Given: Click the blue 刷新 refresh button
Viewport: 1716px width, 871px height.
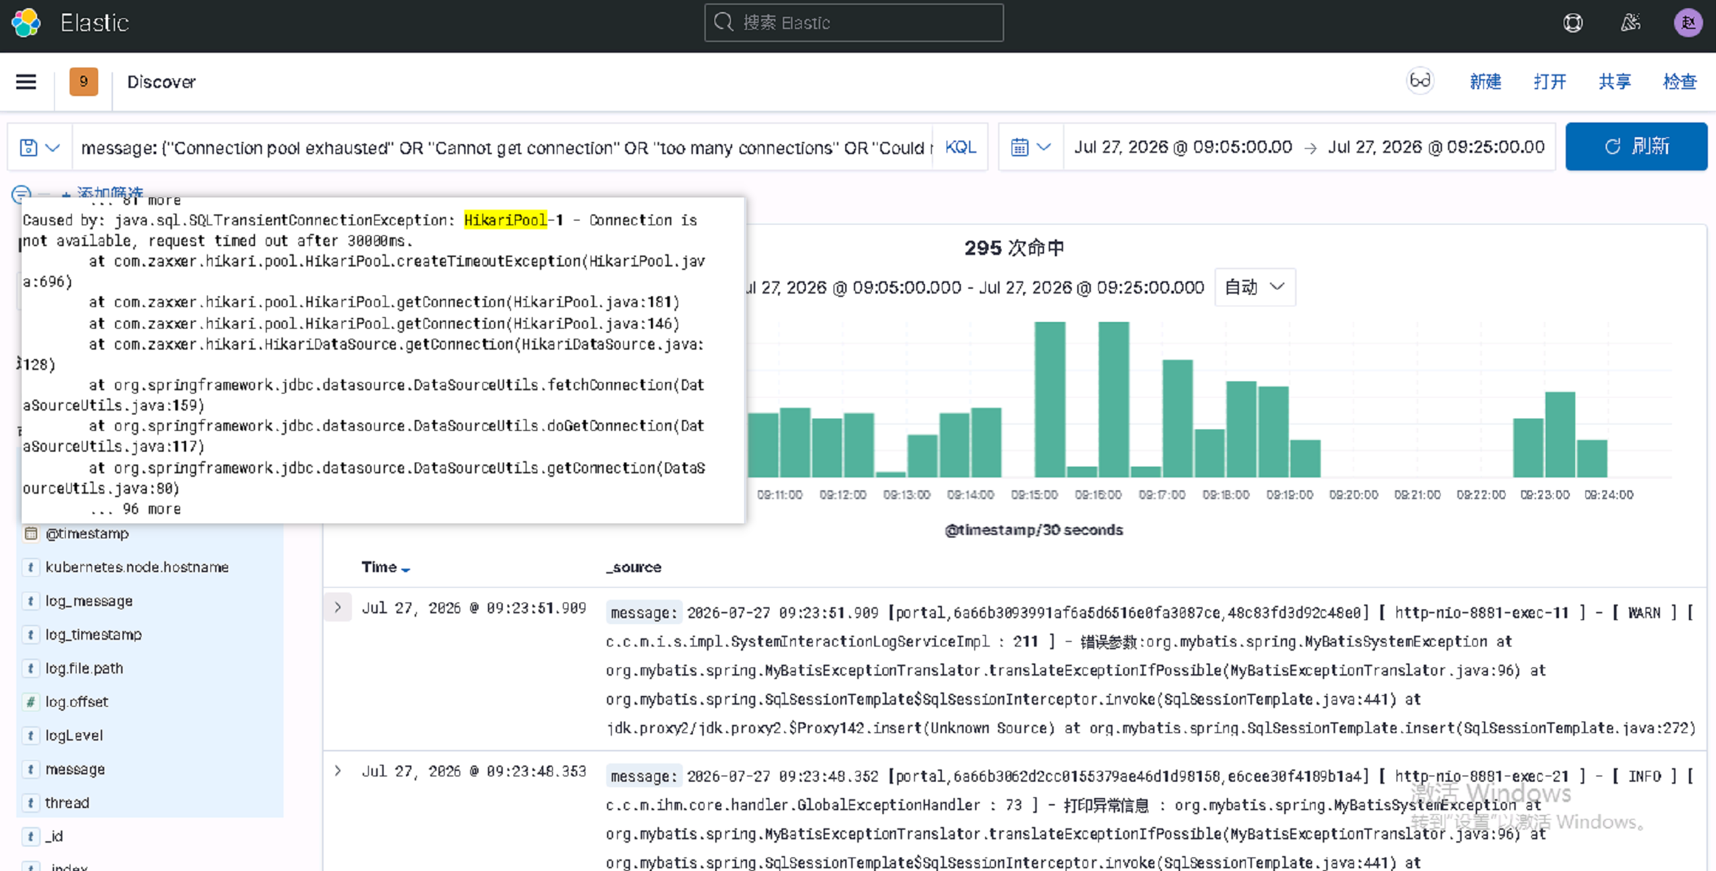Looking at the screenshot, I should point(1636,147).
